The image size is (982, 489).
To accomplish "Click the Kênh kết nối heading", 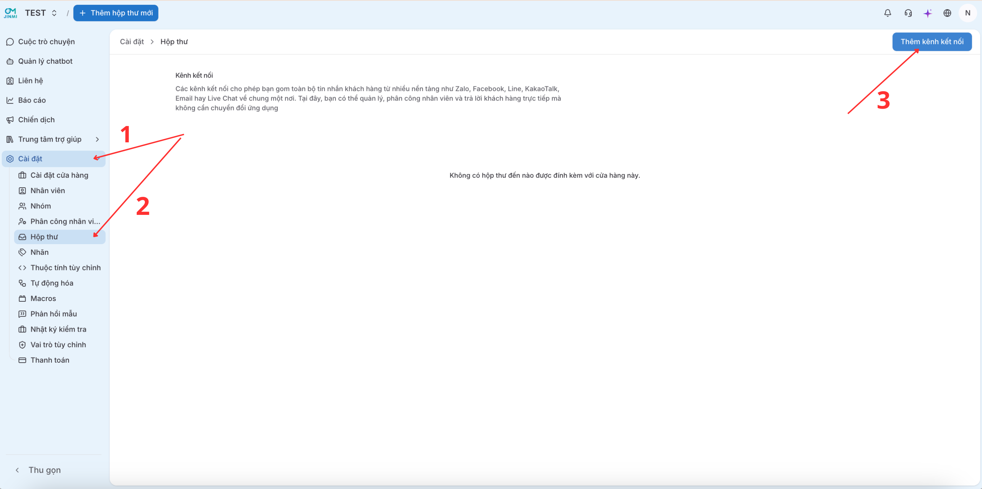I will click(194, 75).
